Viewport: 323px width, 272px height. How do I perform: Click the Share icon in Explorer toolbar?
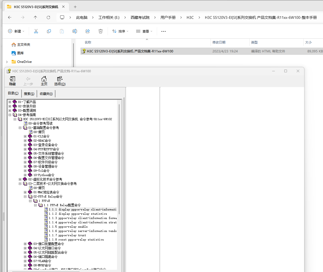pyautogui.click(x=88, y=31)
